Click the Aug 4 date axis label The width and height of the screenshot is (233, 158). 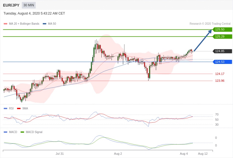pyautogui.click(x=184, y=154)
